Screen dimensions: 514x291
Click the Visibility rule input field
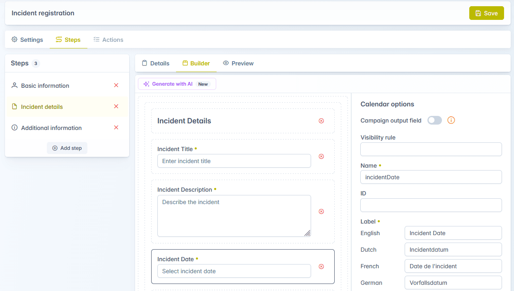(x=431, y=149)
